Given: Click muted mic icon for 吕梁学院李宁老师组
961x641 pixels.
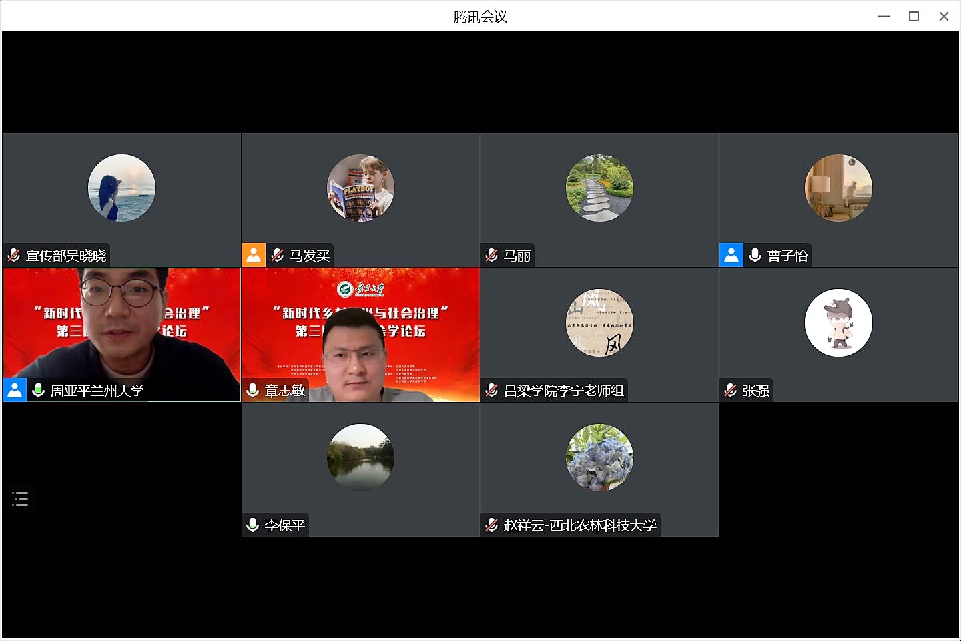Looking at the screenshot, I should coord(492,390).
